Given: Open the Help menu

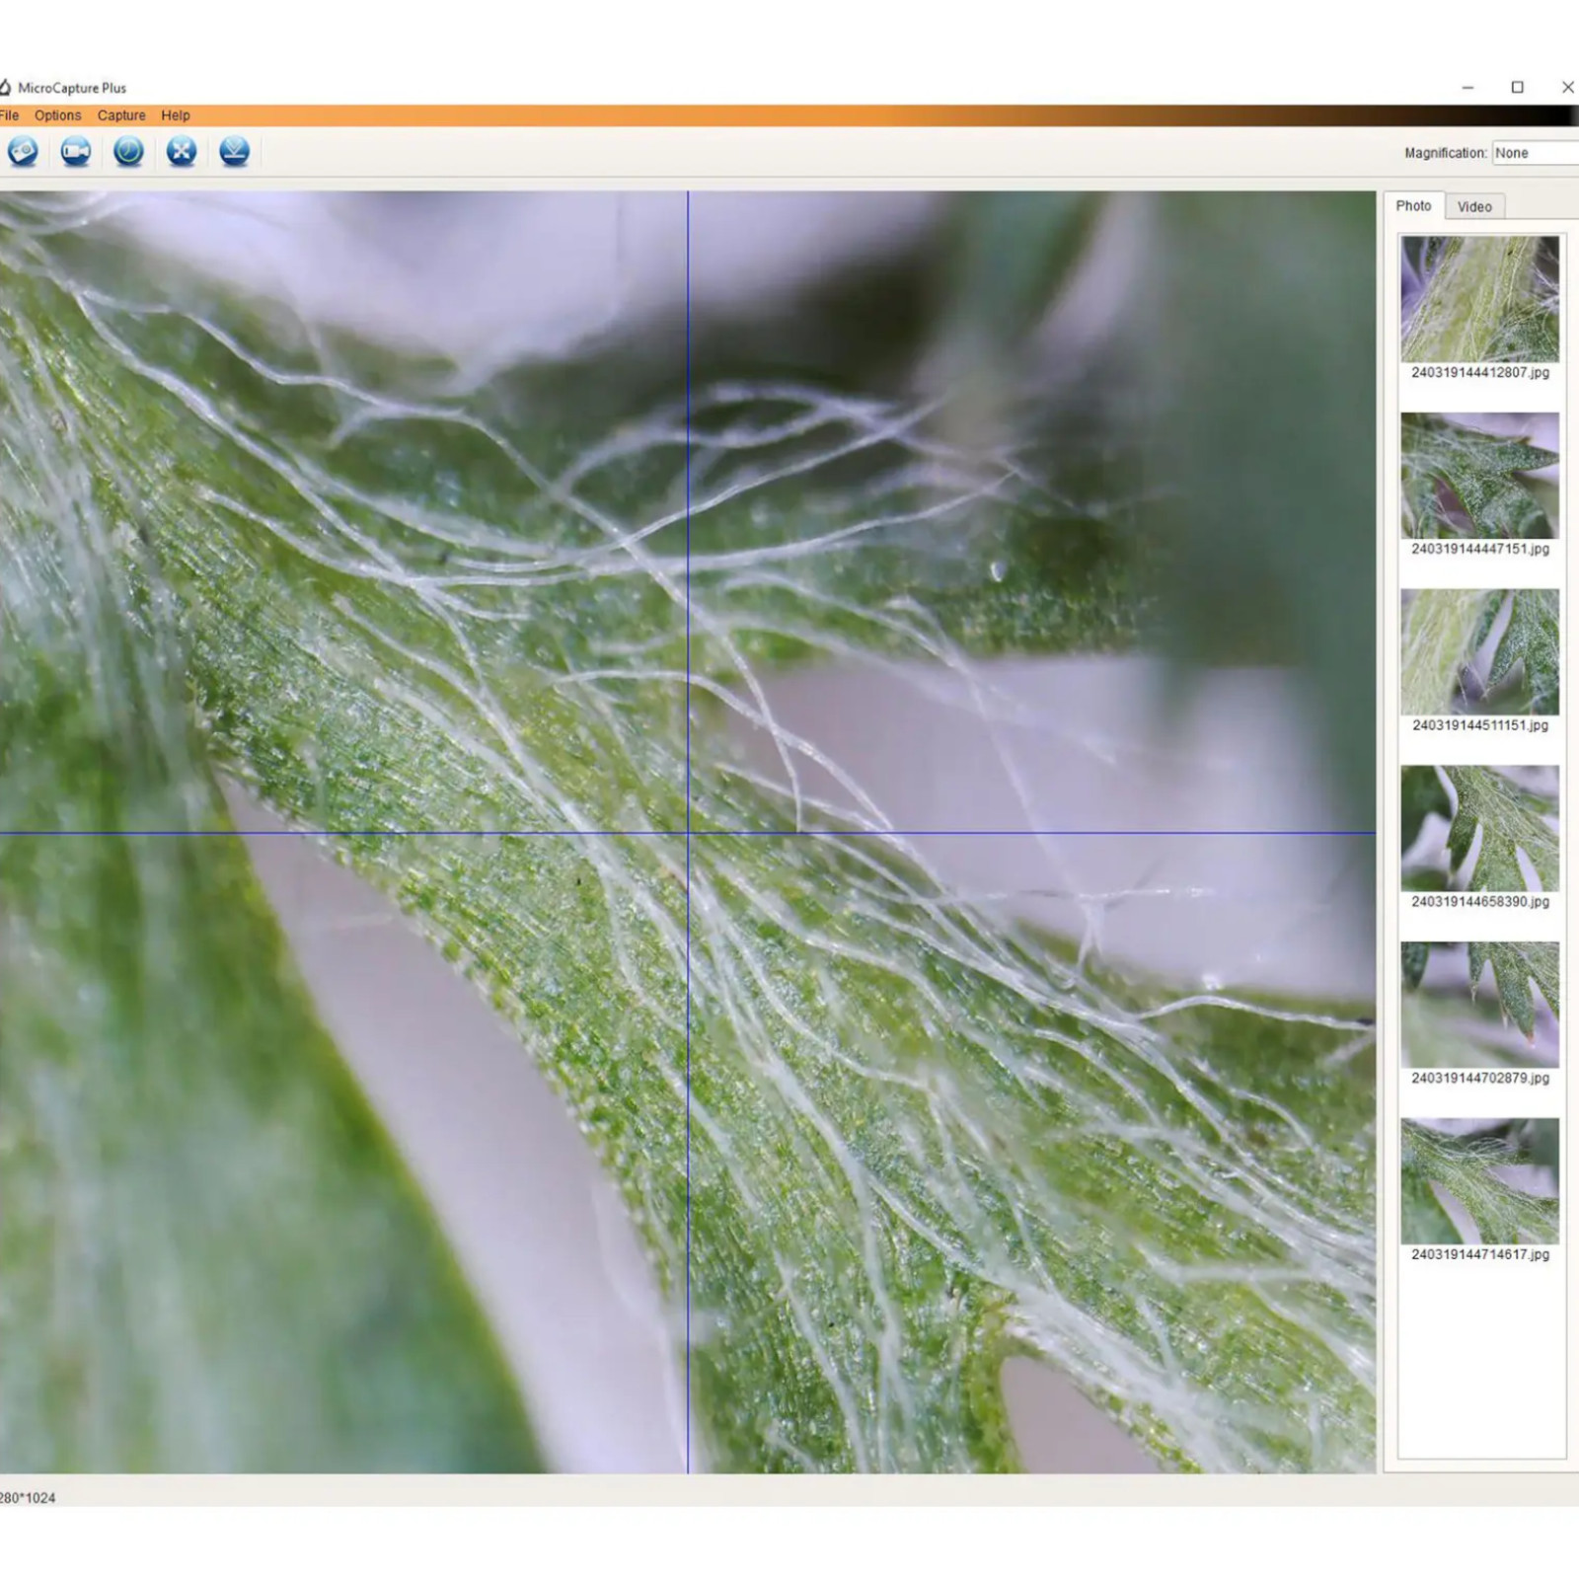Looking at the screenshot, I should pyautogui.click(x=176, y=115).
